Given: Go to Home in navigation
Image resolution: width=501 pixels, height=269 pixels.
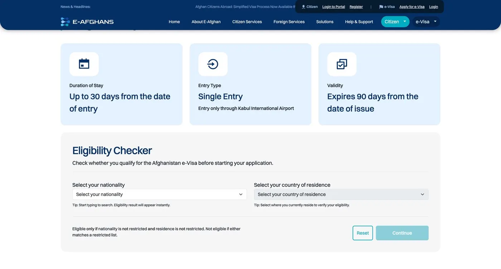Looking at the screenshot, I should click(x=174, y=22).
